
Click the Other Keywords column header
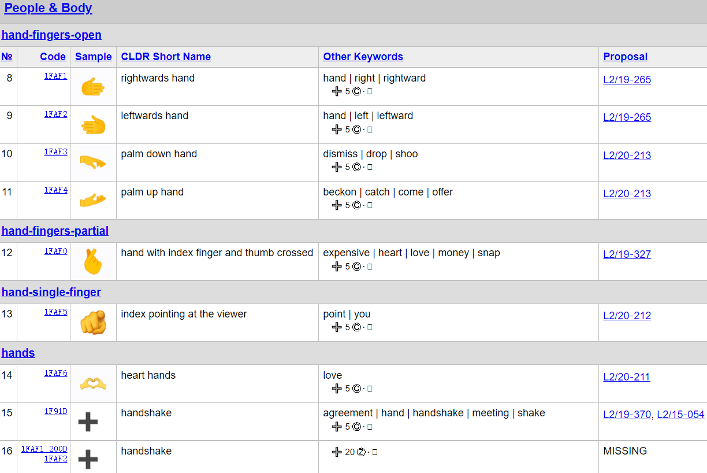click(x=363, y=57)
